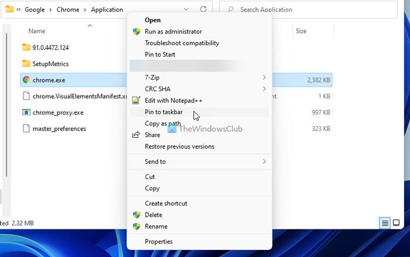
Task: Switch to large icons view layout
Action: tap(397, 223)
